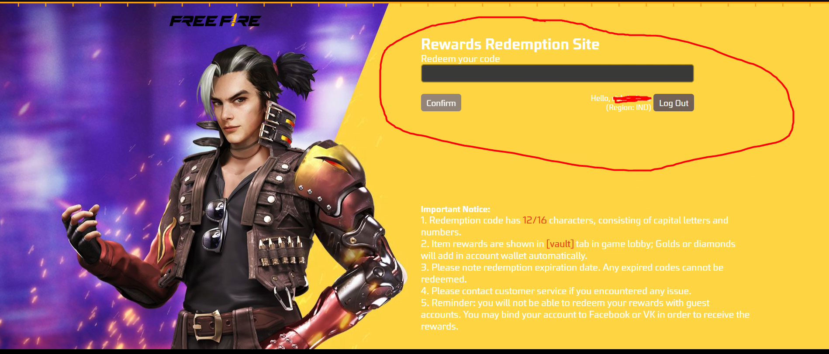Click the Free Fire logo

click(215, 21)
